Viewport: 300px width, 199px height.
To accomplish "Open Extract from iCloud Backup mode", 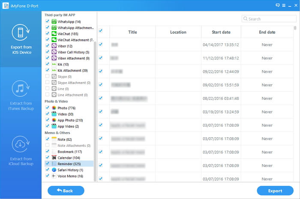I will tap(21, 151).
